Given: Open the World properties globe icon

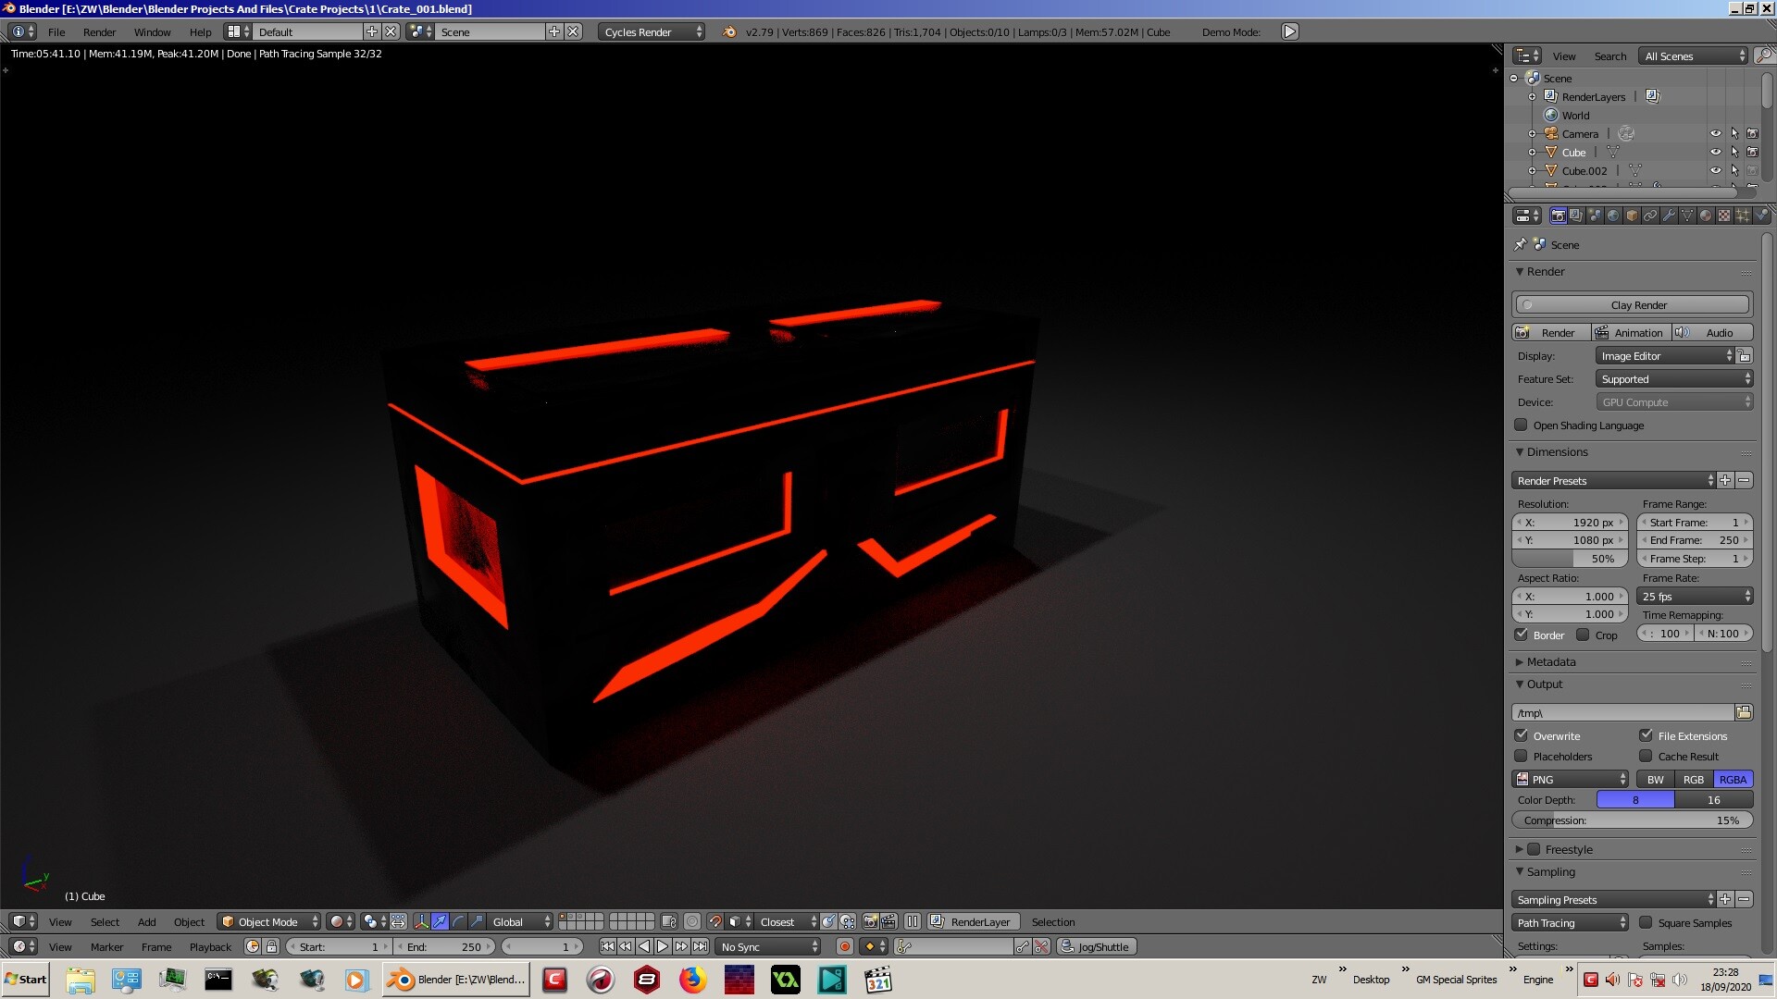Looking at the screenshot, I should 1612,216.
